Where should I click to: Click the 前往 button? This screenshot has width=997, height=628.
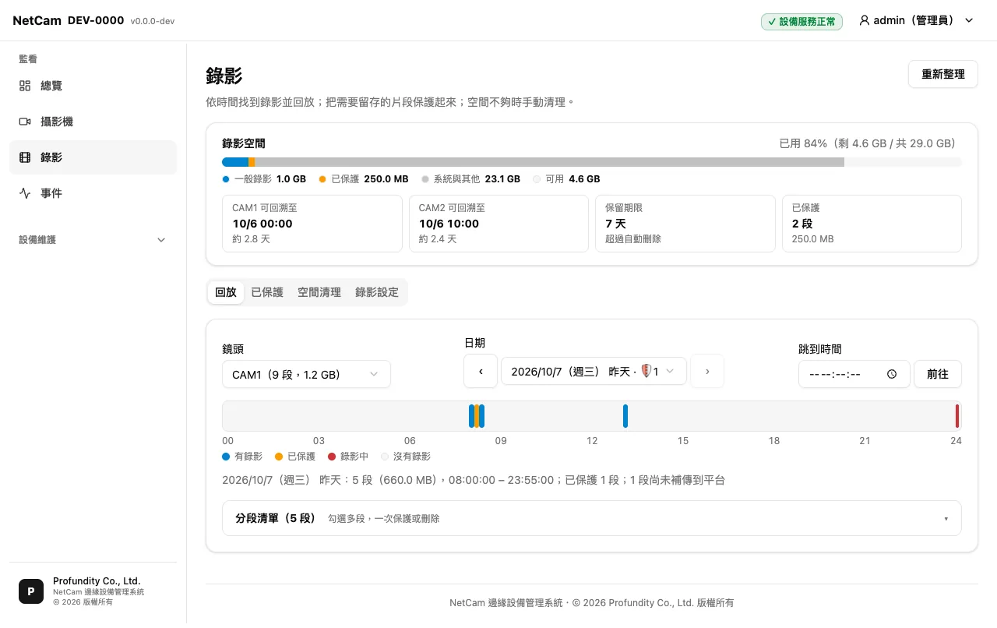coord(938,374)
